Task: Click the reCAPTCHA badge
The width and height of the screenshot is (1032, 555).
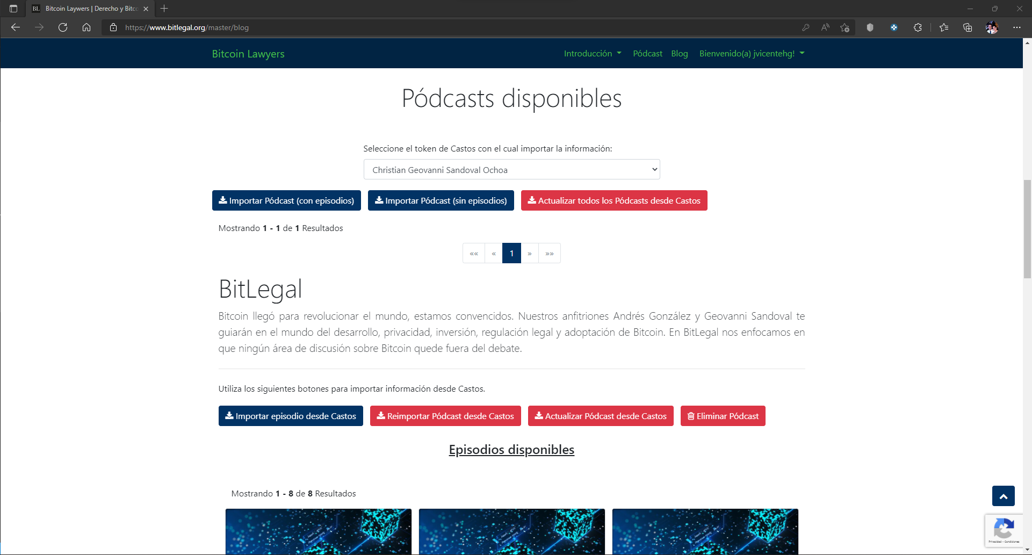Action: 1004,530
